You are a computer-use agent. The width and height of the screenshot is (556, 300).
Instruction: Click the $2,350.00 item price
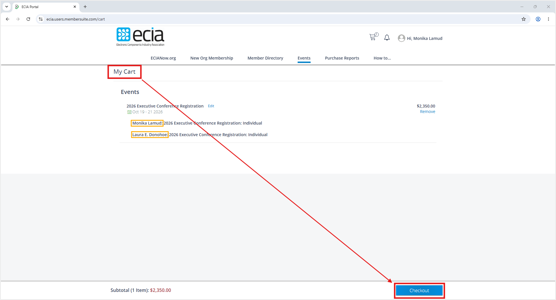click(426, 106)
